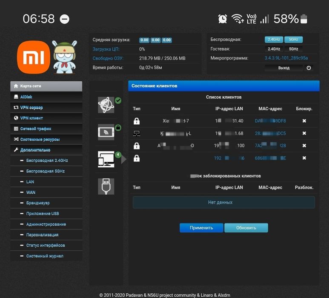The image size is (329, 298).
Task: Open the Приложение USB submenu
Action: pos(46,214)
